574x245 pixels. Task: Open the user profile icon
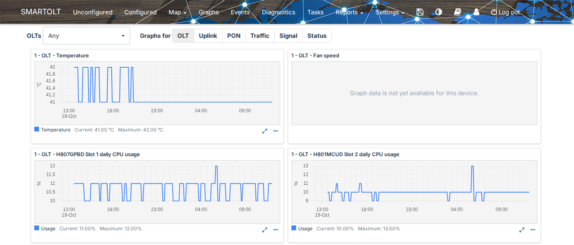(476, 12)
